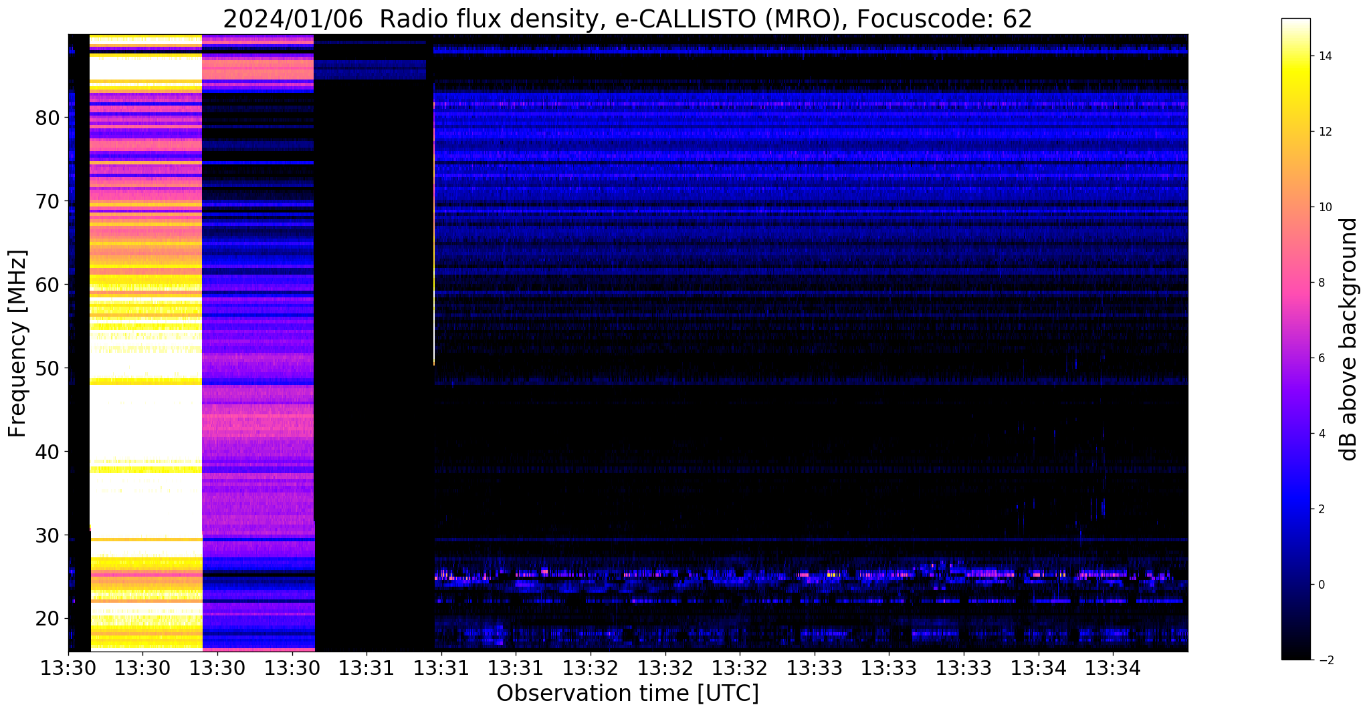Click the bright white saturated burst in the spectrogram
This screenshot has width=1369, height=713.
click(146, 343)
